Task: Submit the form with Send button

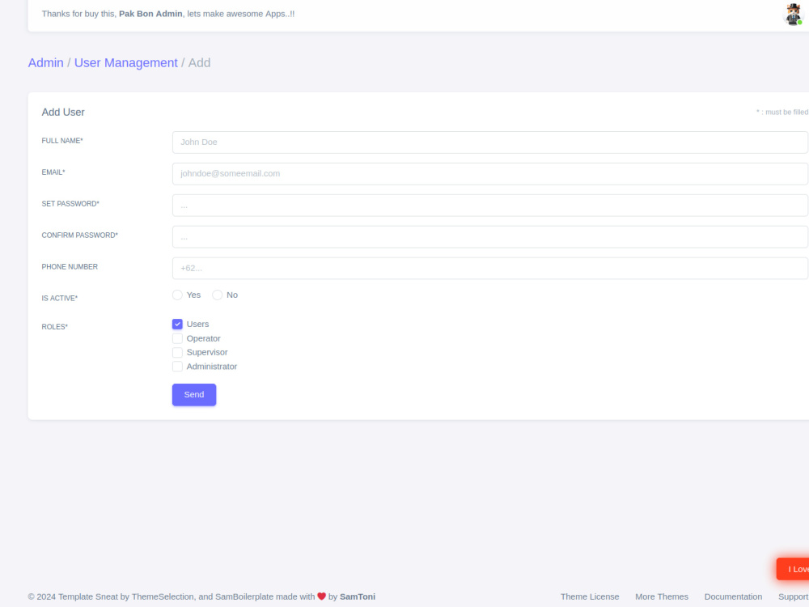Action: point(194,395)
